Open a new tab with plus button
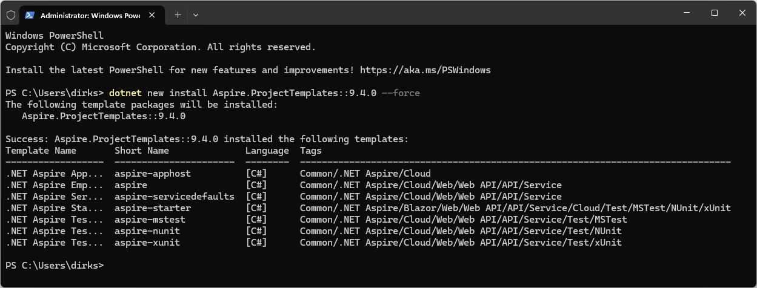The width and height of the screenshot is (757, 288). pyautogui.click(x=178, y=15)
